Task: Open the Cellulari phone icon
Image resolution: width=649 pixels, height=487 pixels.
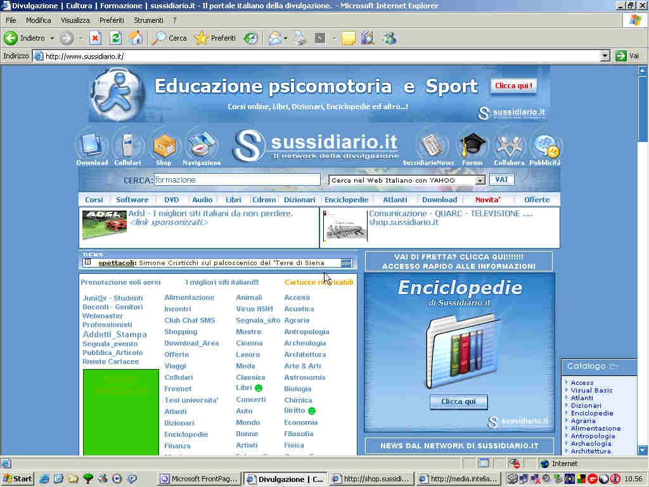Action: click(127, 146)
